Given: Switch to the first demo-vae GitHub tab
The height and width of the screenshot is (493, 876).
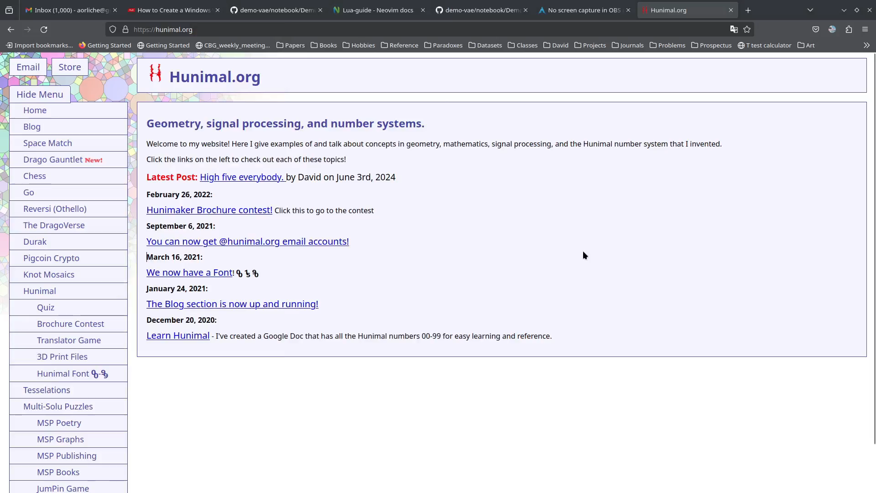Looking at the screenshot, I should (272, 10).
